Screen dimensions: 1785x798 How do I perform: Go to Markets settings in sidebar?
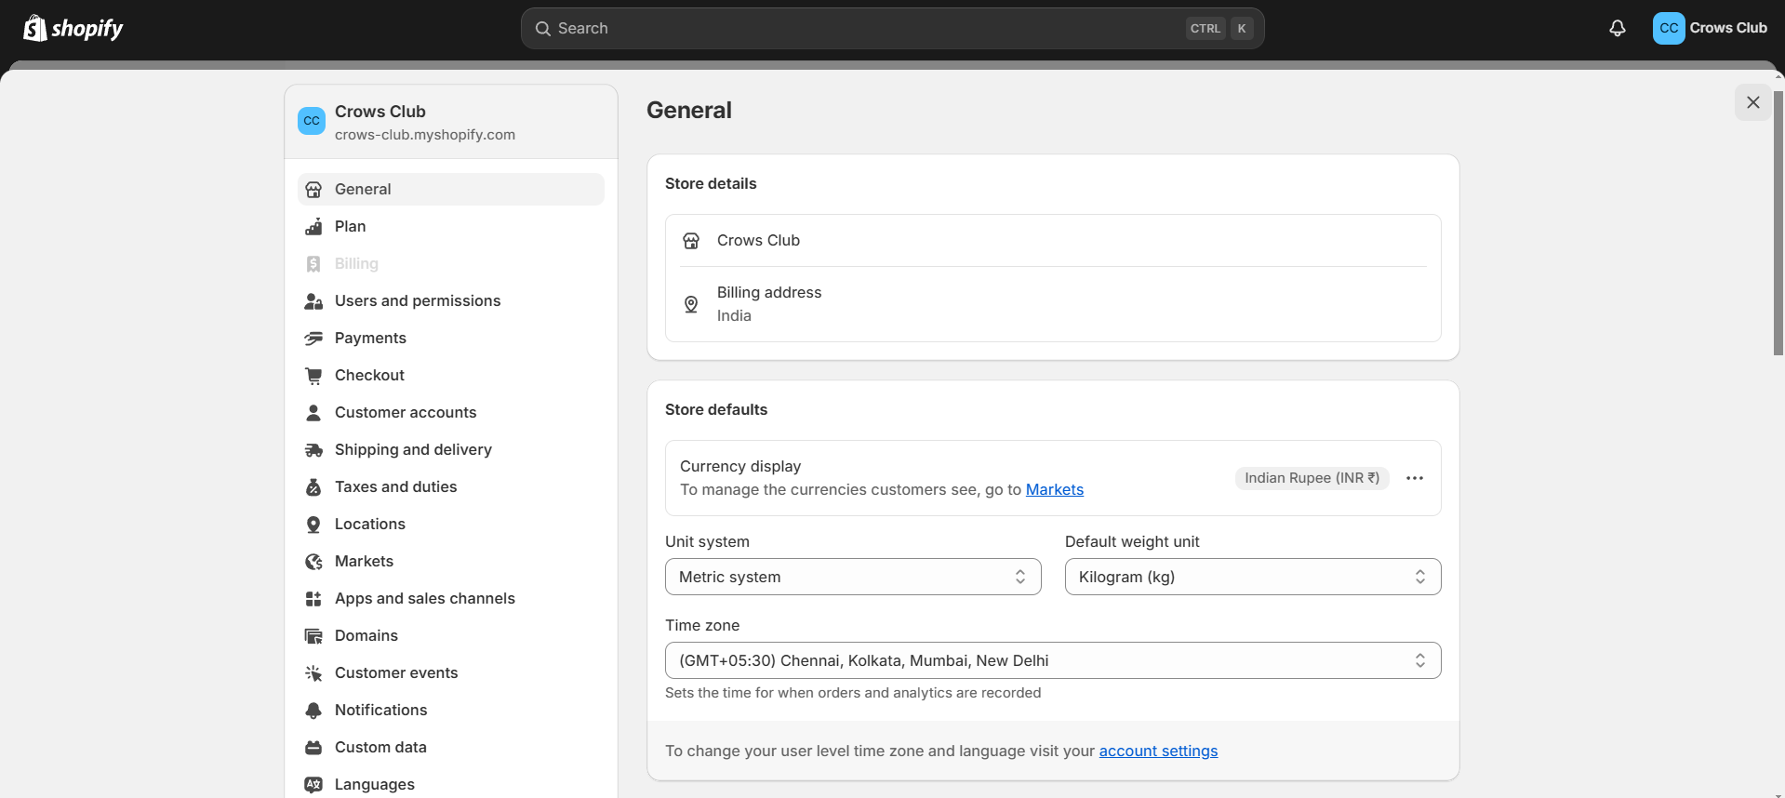451,561
